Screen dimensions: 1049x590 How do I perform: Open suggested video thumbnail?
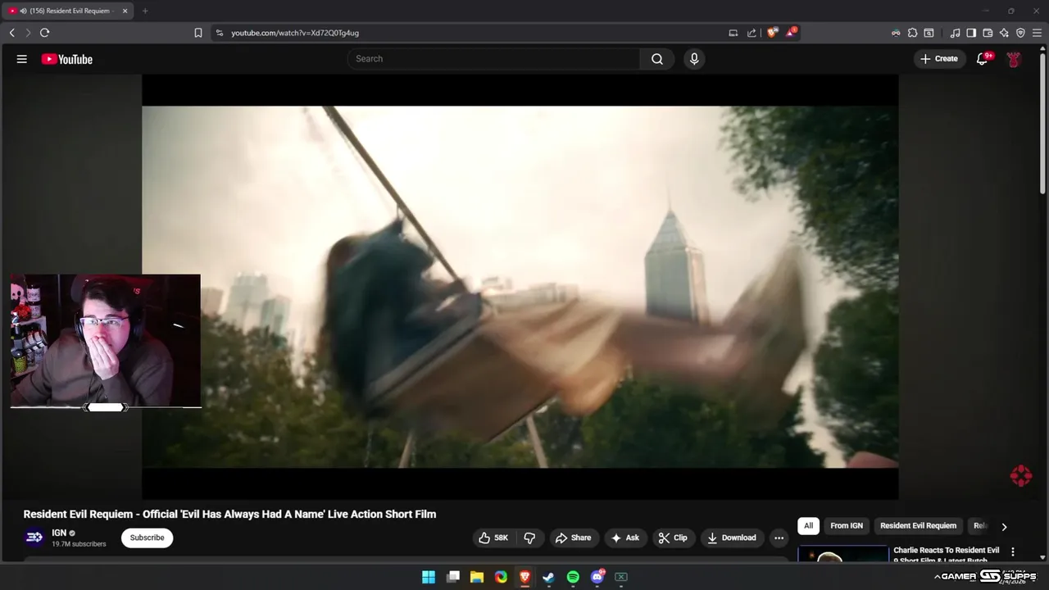point(843,554)
